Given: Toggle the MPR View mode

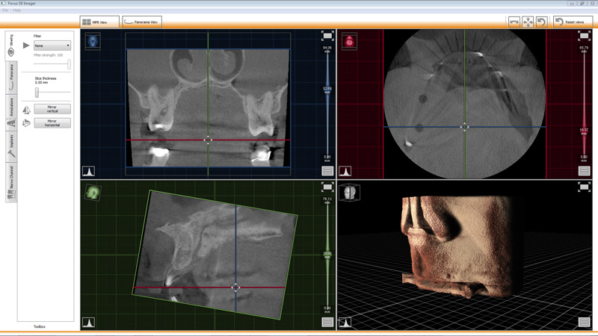Looking at the screenshot, I should click(x=99, y=22).
